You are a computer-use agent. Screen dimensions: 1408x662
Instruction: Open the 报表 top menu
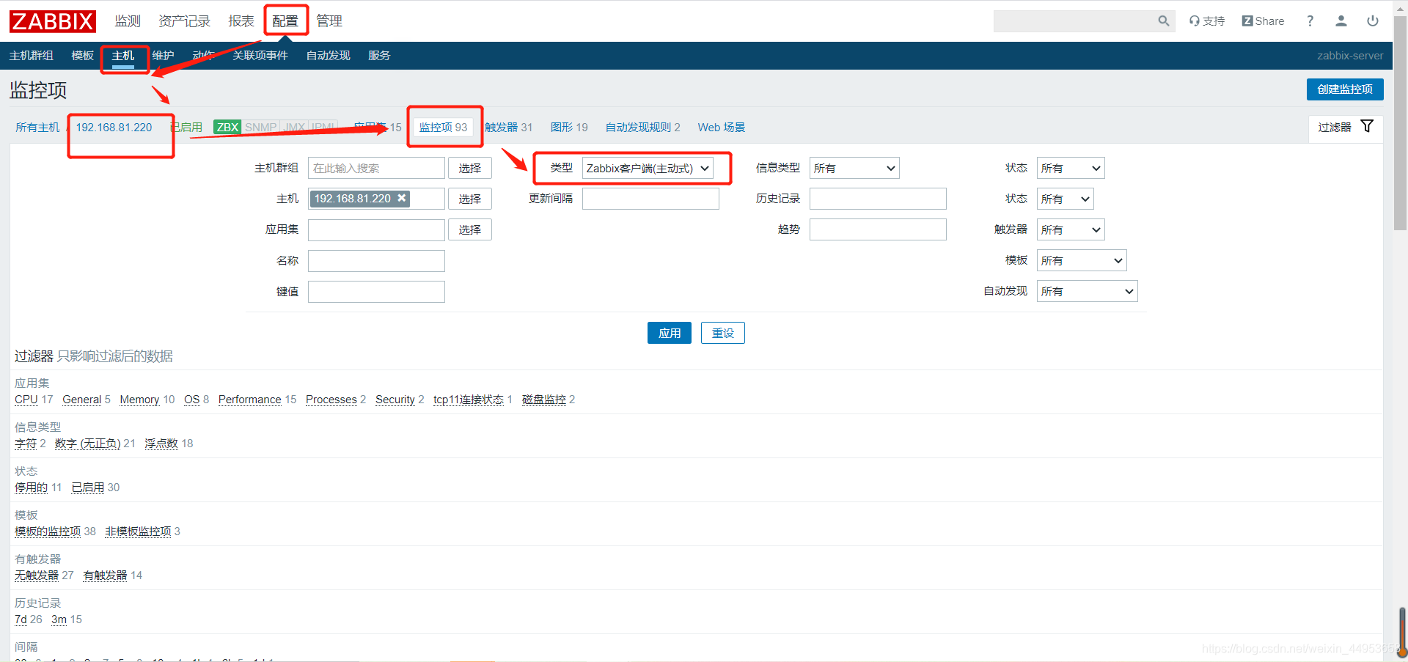241,21
